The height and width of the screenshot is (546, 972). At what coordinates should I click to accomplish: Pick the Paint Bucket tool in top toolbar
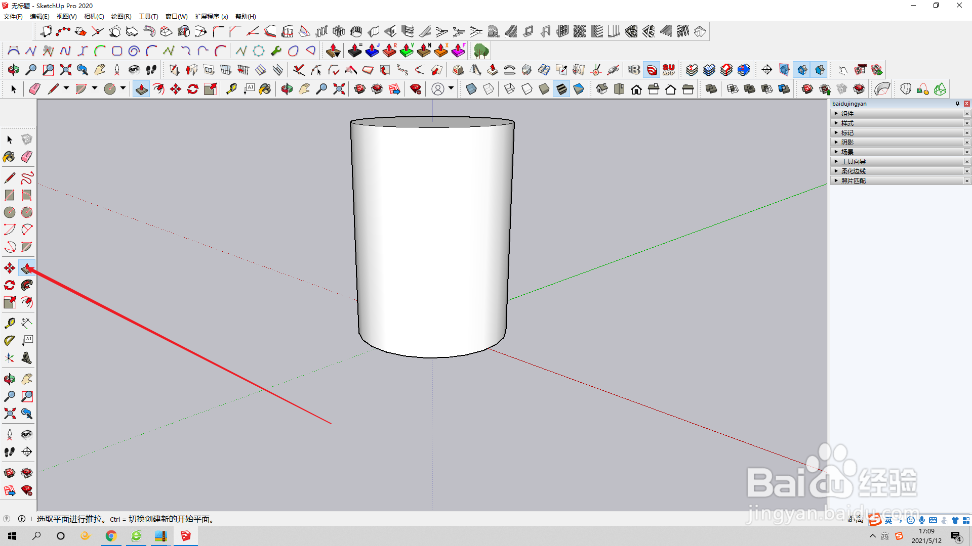[265, 89]
